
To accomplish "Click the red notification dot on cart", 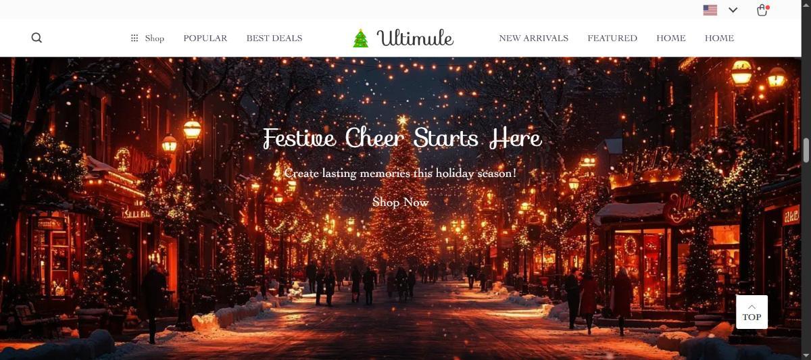I will [x=768, y=7].
